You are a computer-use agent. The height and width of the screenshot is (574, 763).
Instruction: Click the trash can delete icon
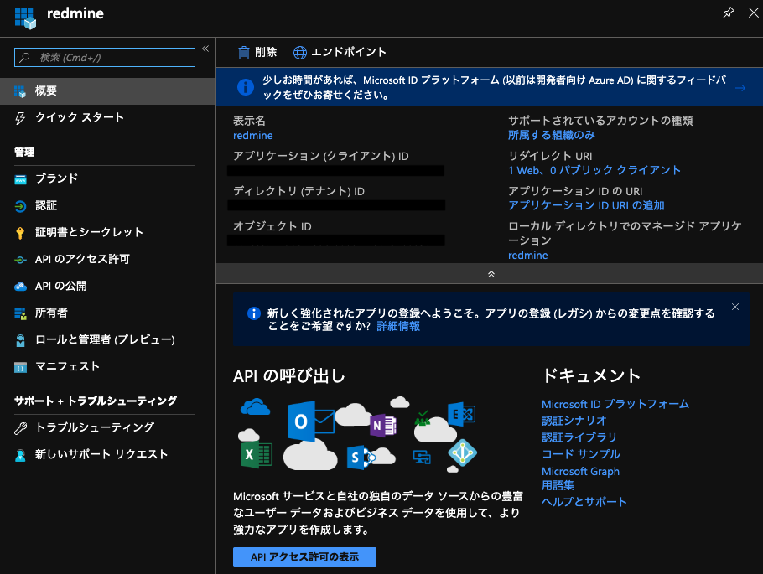pyautogui.click(x=244, y=52)
